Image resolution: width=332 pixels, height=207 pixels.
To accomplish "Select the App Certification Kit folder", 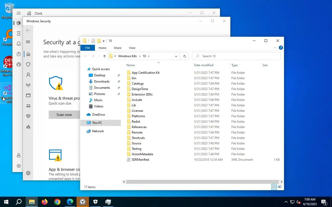I will pos(146,73).
